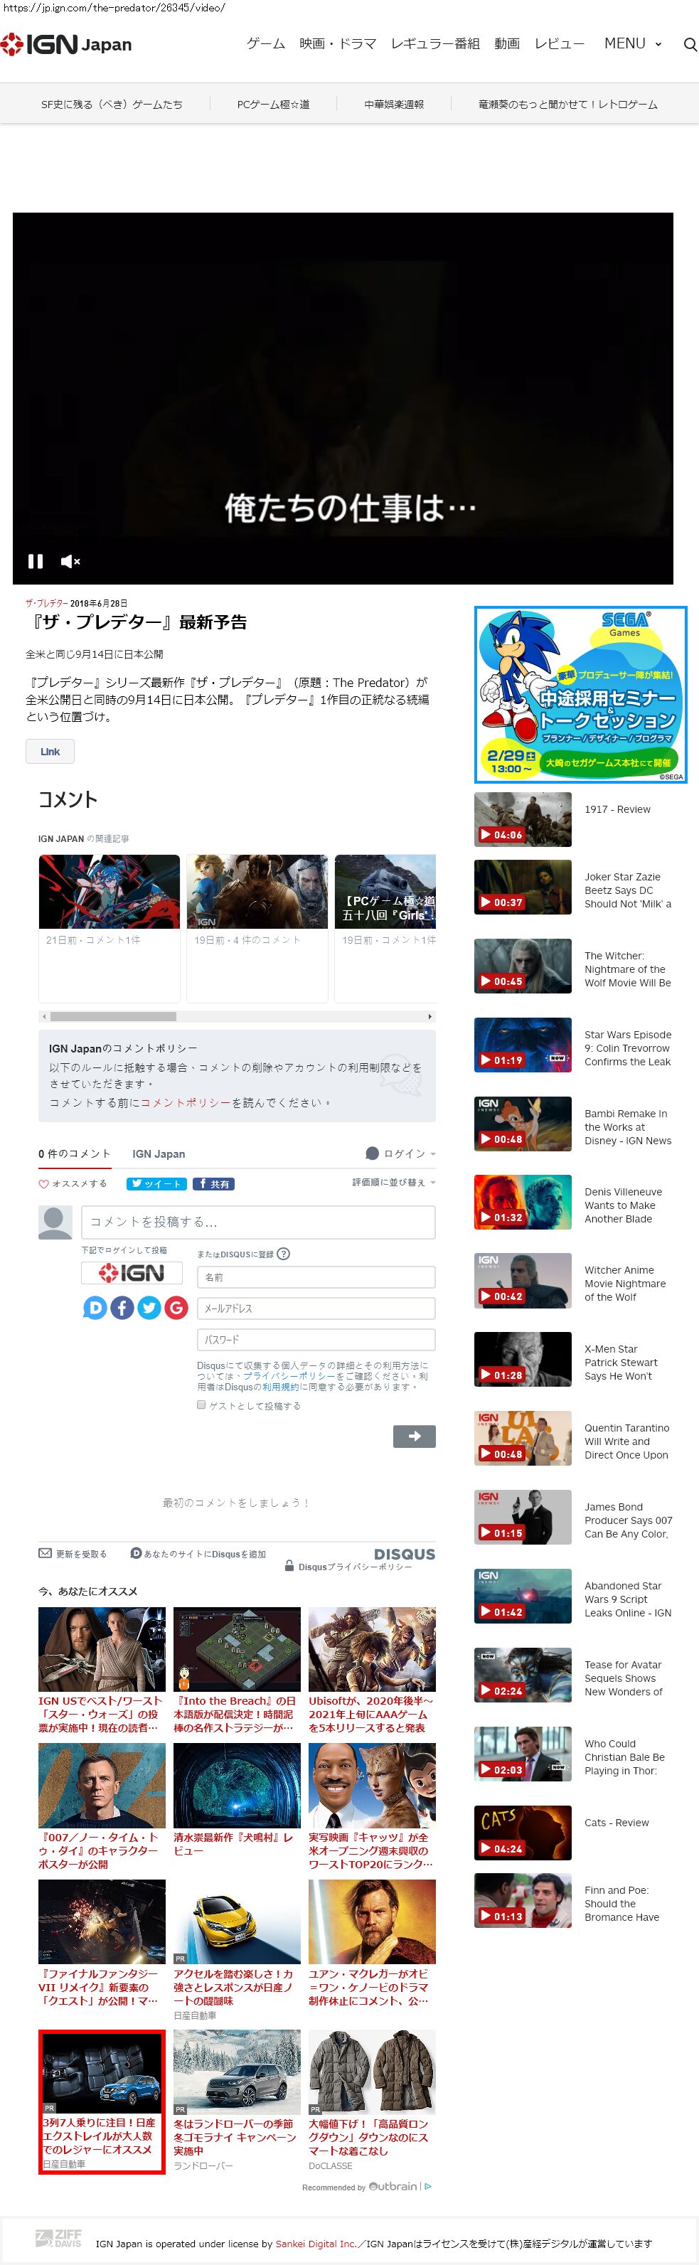Expand the MENU dropdown
Viewport: 699px width, 2265px height.
click(632, 44)
